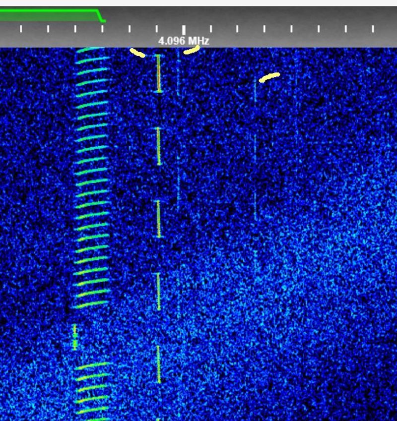Click the rightmost yellow annotation mark
Image resolution: width=397 pixels, height=421 pixels.
[269, 77]
